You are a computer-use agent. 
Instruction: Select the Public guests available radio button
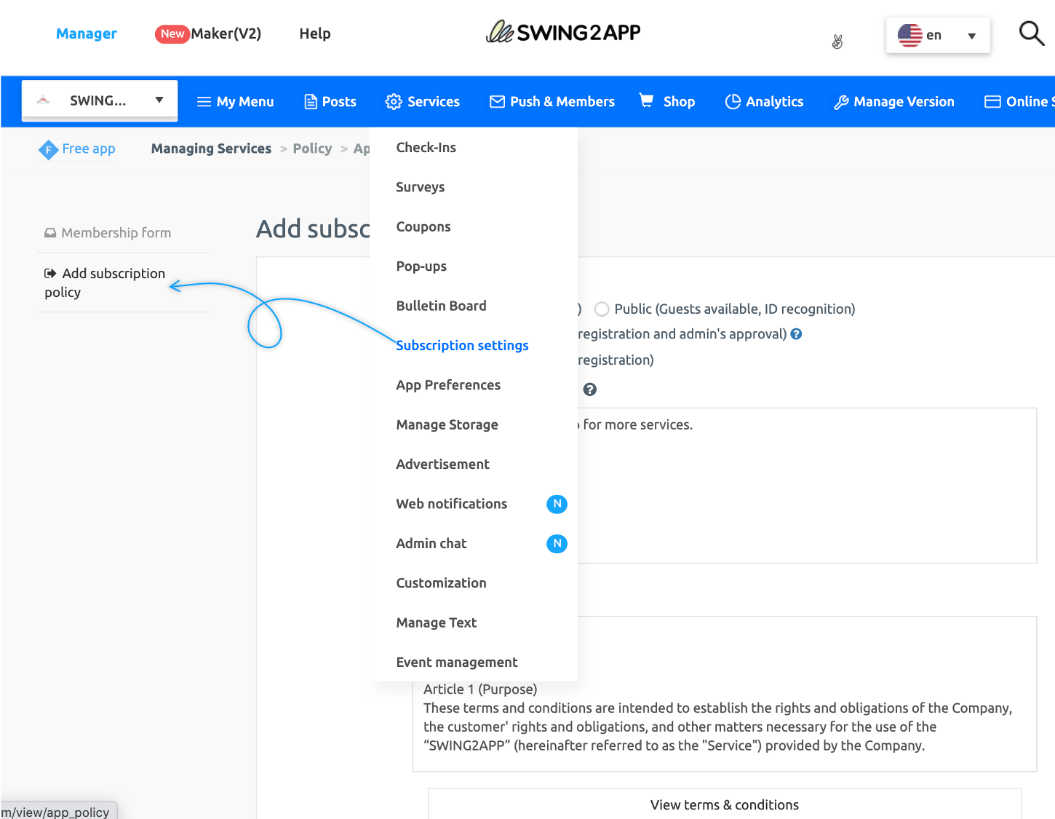(602, 309)
